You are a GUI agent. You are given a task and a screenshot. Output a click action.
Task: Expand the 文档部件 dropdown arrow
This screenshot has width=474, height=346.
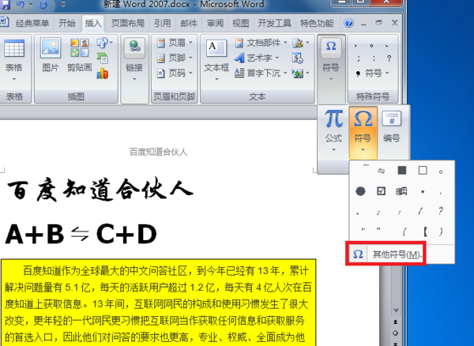285,43
